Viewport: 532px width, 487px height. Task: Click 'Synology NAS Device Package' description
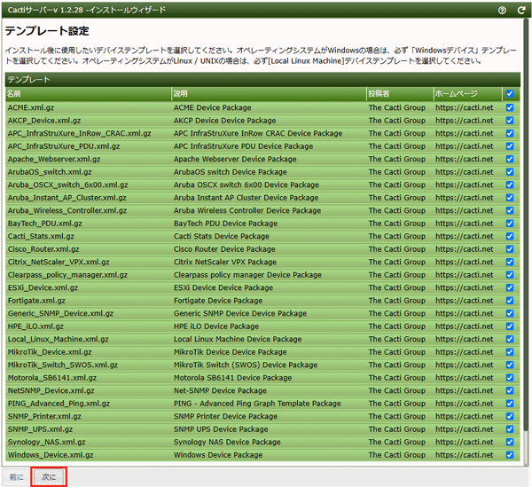tap(227, 442)
